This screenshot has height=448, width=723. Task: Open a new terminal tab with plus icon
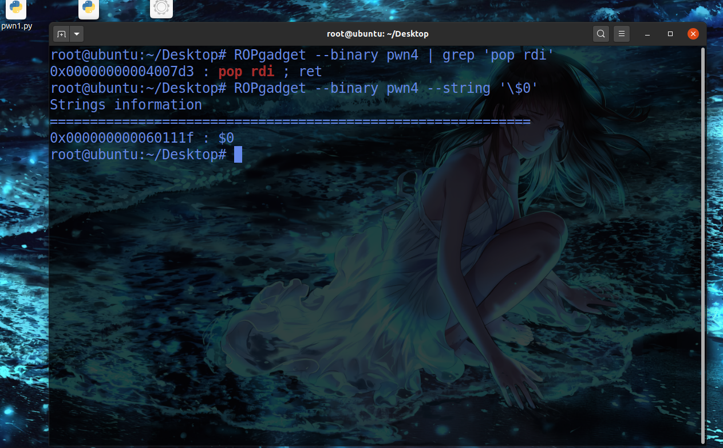pyautogui.click(x=61, y=34)
